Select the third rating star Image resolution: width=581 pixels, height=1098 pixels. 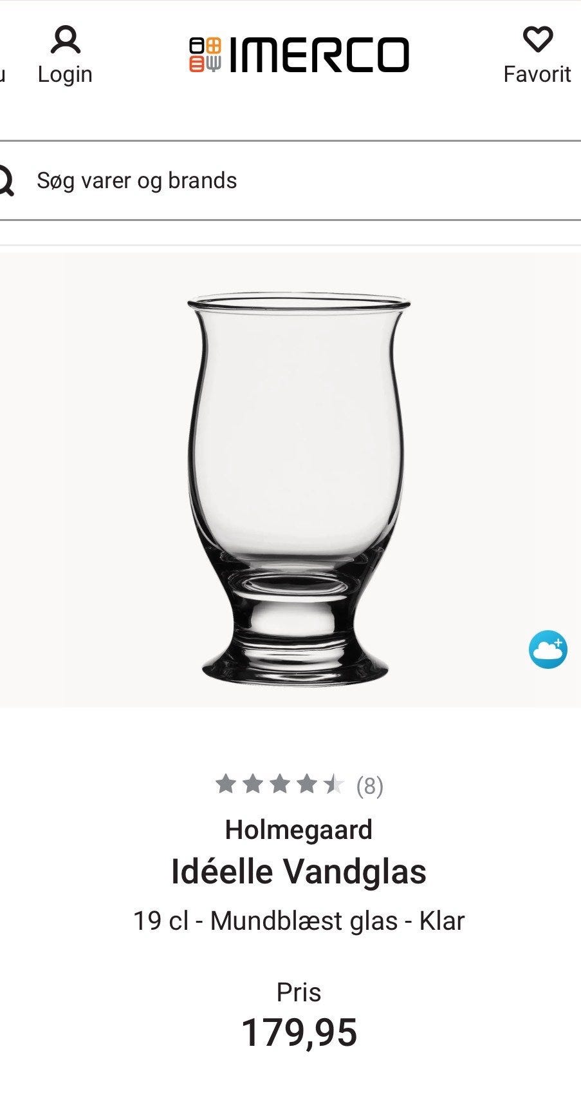280,785
